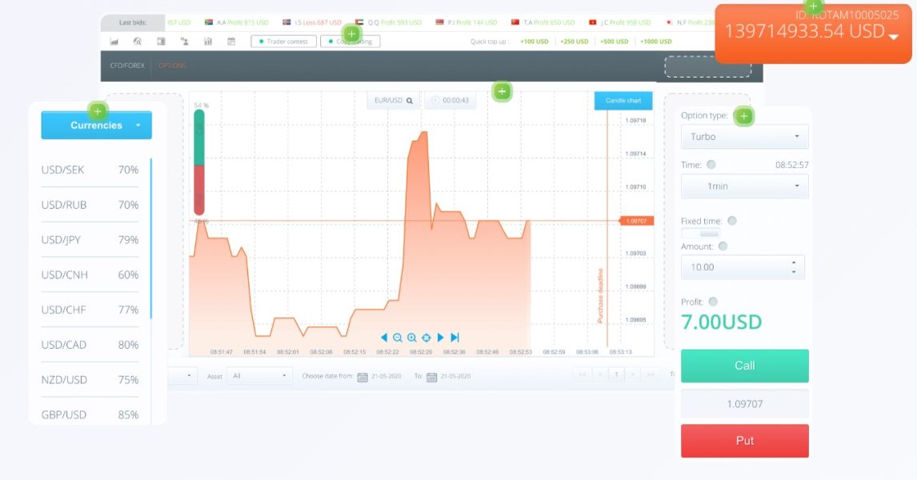Click the green Call button
The image size is (917, 480).
744,366
